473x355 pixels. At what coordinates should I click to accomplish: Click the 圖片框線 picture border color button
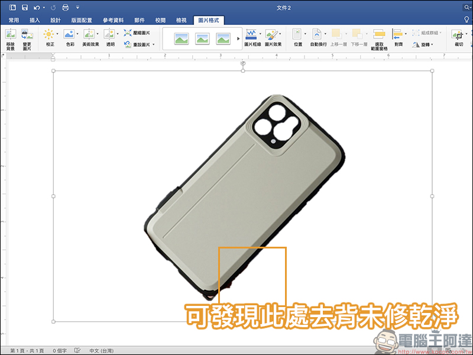(x=252, y=35)
